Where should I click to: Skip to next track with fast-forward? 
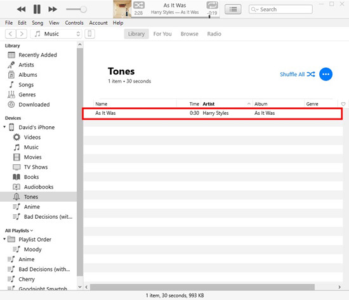point(53,10)
